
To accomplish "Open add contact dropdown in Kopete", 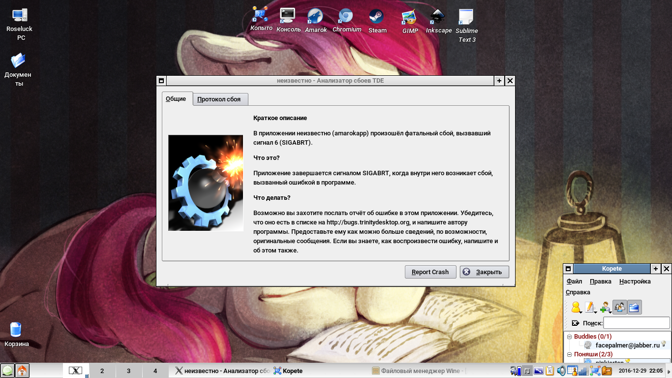I will click(x=606, y=307).
